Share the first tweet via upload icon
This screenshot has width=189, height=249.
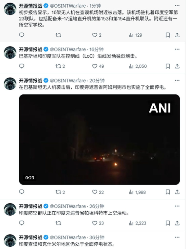(x=177, y=35)
